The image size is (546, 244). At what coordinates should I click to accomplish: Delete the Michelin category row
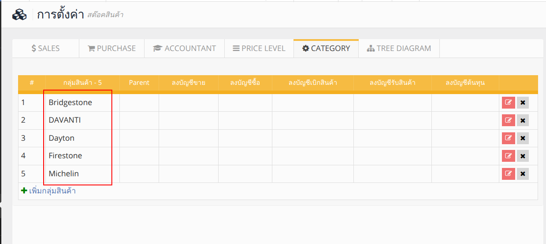click(x=523, y=174)
